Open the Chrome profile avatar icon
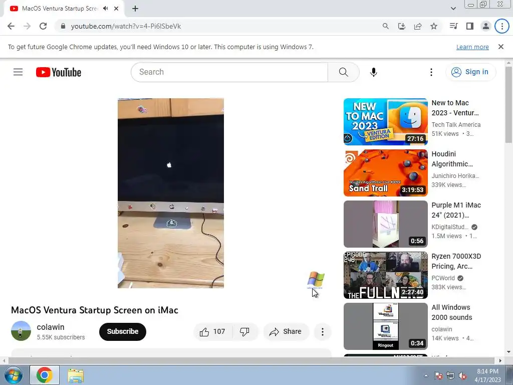This screenshot has height=385, width=513. coord(486,26)
